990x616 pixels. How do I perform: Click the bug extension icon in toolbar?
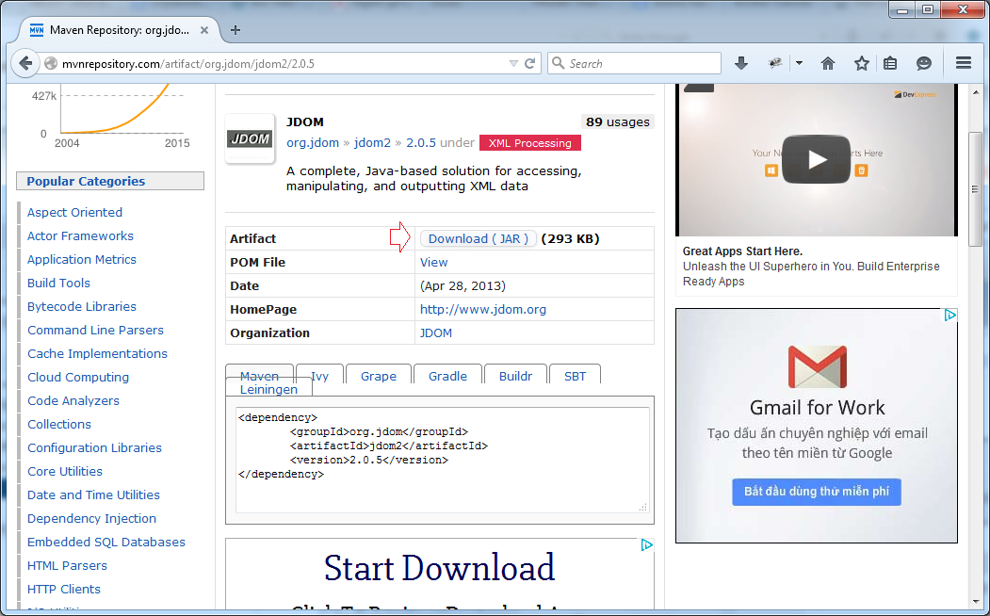pyautogui.click(x=774, y=63)
